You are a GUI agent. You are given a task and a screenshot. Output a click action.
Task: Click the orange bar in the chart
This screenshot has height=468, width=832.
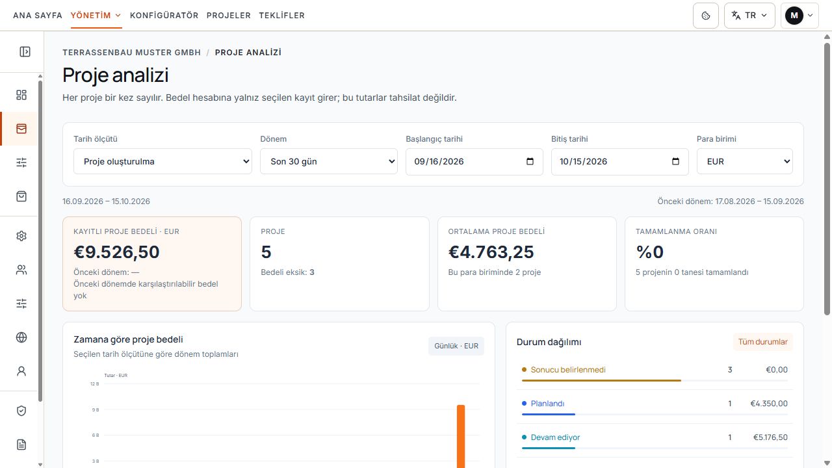coord(461,436)
